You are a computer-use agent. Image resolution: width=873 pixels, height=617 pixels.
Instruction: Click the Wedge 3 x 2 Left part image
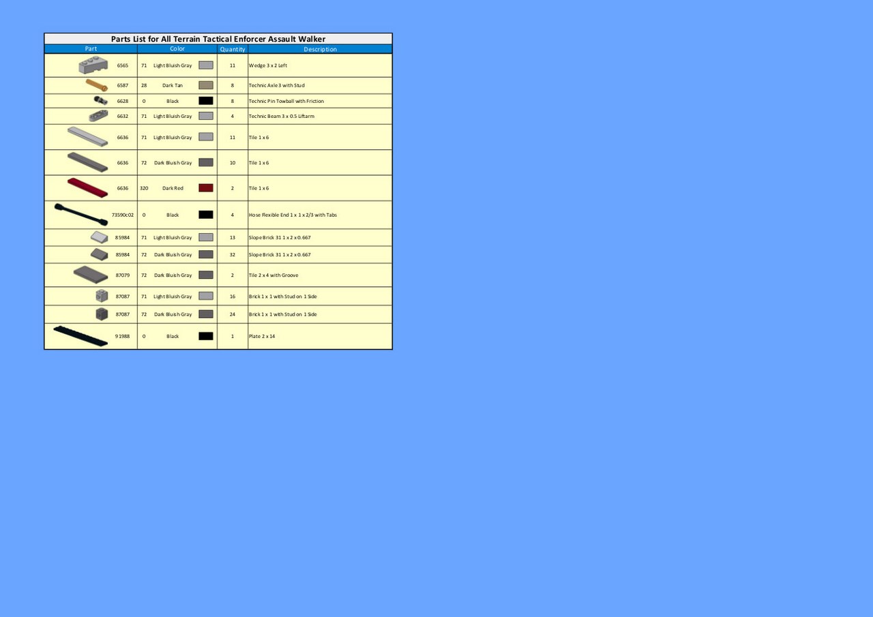click(x=93, y=65)
